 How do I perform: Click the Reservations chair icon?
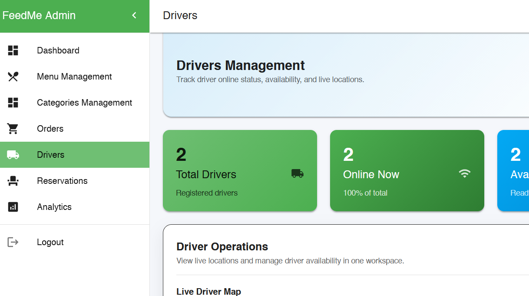pyautogui.click(x=13, y=181)
